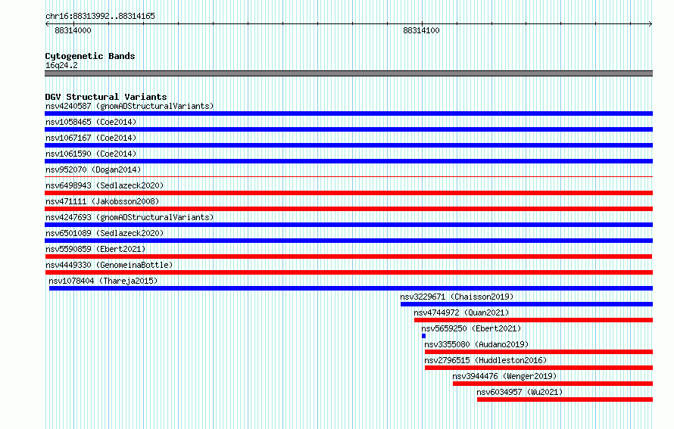Click the blue bar of nsv3229671 (Chaisson2019)

point(526,304)
